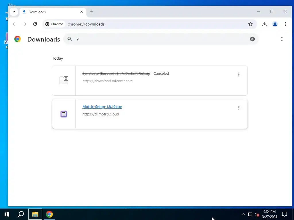
Task: Click the Chrome site info chip
Action: coord(54,24)
